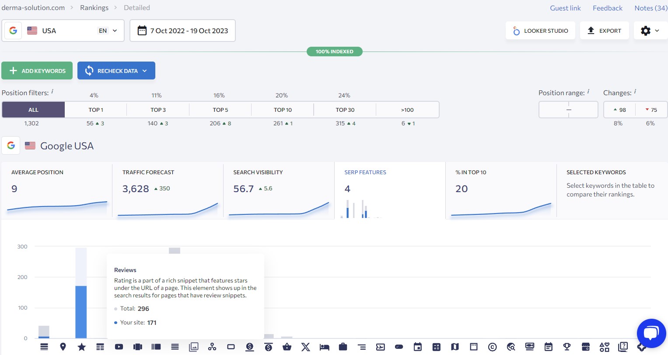Open the date range picker
Viewport: 668px width, 355px height.
tap(182, 31)
